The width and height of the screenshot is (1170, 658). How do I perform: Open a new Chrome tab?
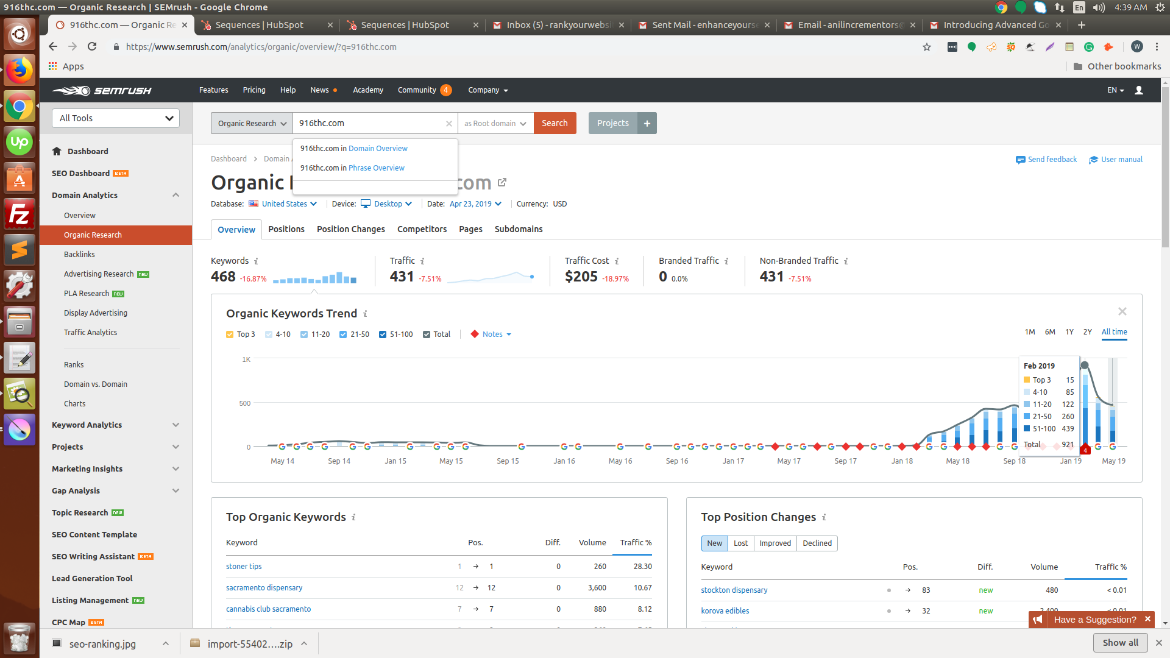1081,25
